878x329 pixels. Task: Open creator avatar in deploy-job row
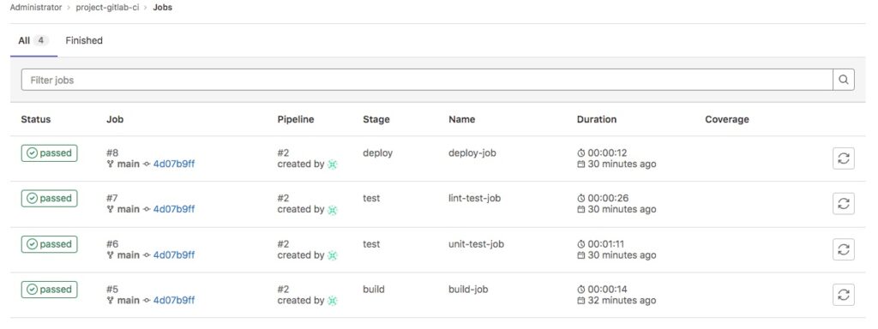coord(333,164)
